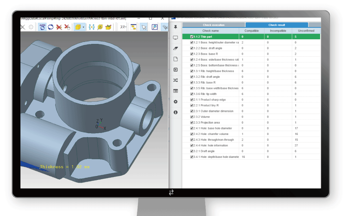Select the '2.4.4 Hole: hole information' row label

211,145
